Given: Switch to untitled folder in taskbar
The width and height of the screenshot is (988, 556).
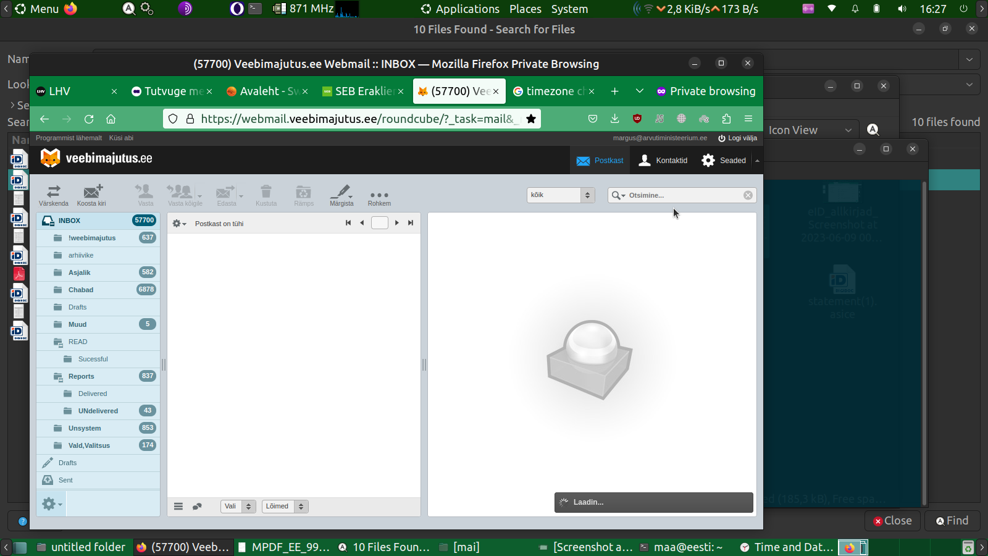Looking at the screenshot, I should tap(81, 547).
